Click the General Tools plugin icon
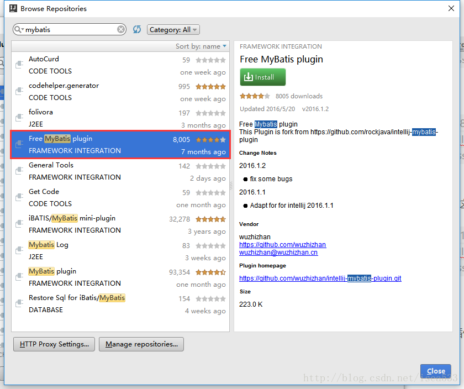 (x=19, y=170)
